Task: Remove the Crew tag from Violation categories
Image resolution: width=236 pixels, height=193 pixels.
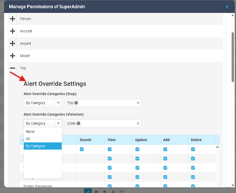Action: click(78, 123)
